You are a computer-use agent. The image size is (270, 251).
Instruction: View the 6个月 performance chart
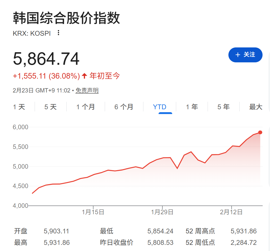[124, 107]
